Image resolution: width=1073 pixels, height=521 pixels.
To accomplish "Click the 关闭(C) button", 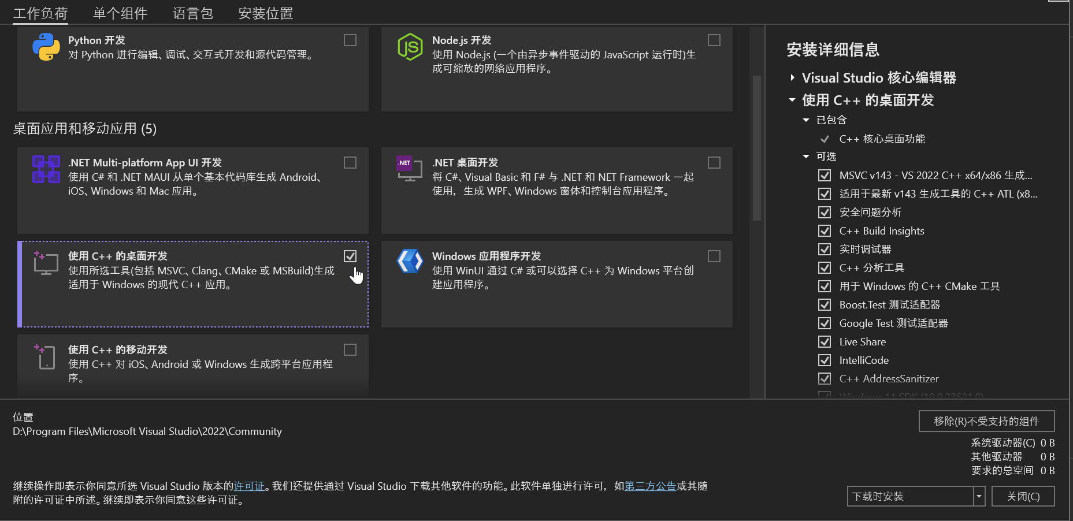I will click(1023, 496).
